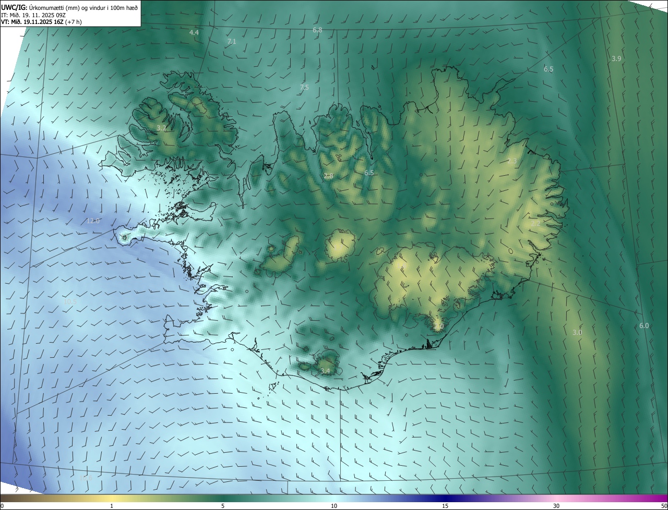Click the '50' tick on the color scale

point(664,506)
